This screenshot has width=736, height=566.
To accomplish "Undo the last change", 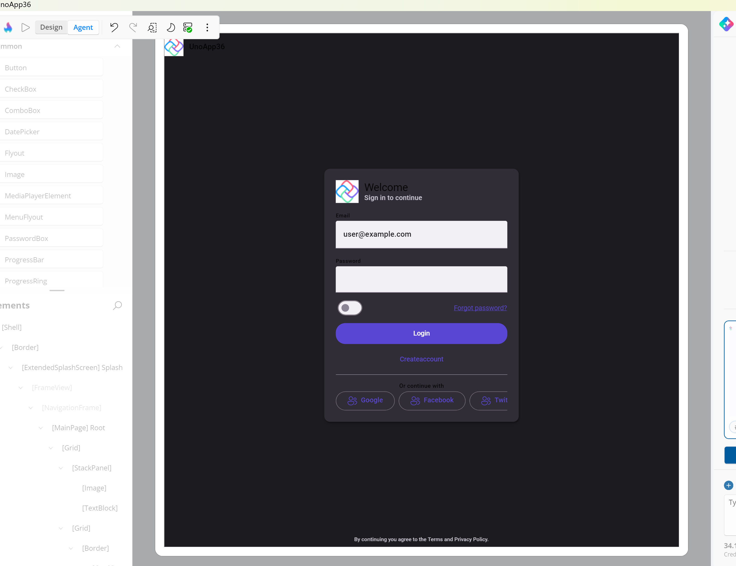I will [x=114, y=27].
